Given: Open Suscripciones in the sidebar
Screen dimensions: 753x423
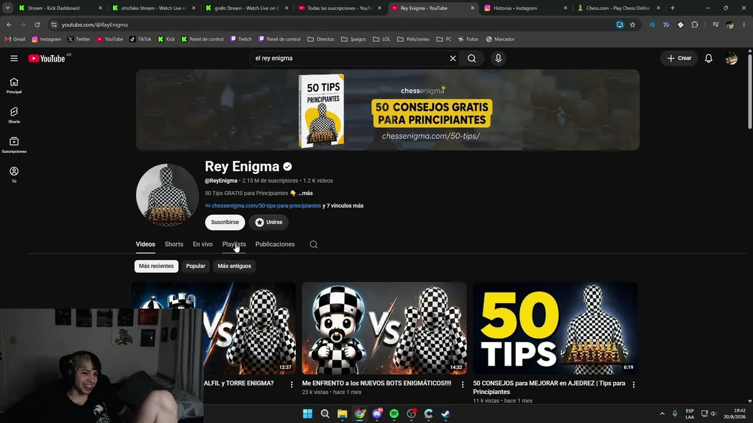Looking at the screenshot, I should coord(14,145).
